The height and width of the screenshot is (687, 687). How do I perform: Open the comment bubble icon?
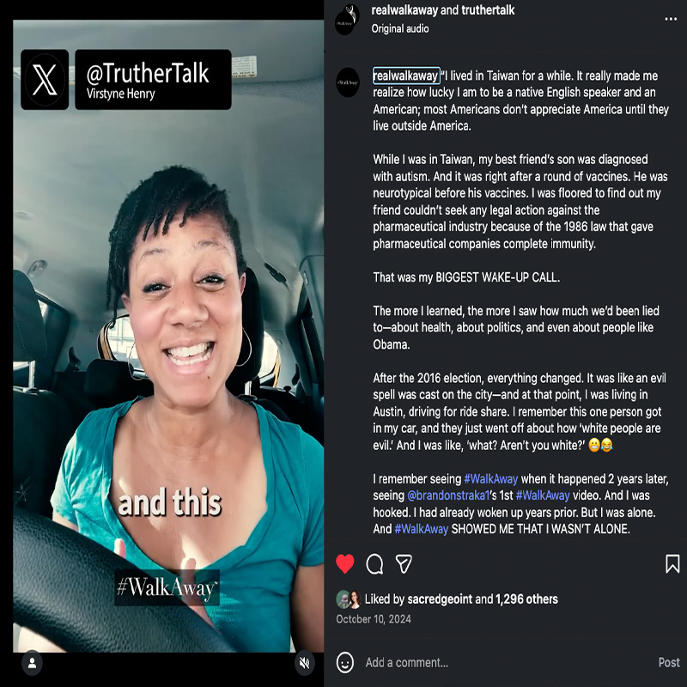click(374, 564)
